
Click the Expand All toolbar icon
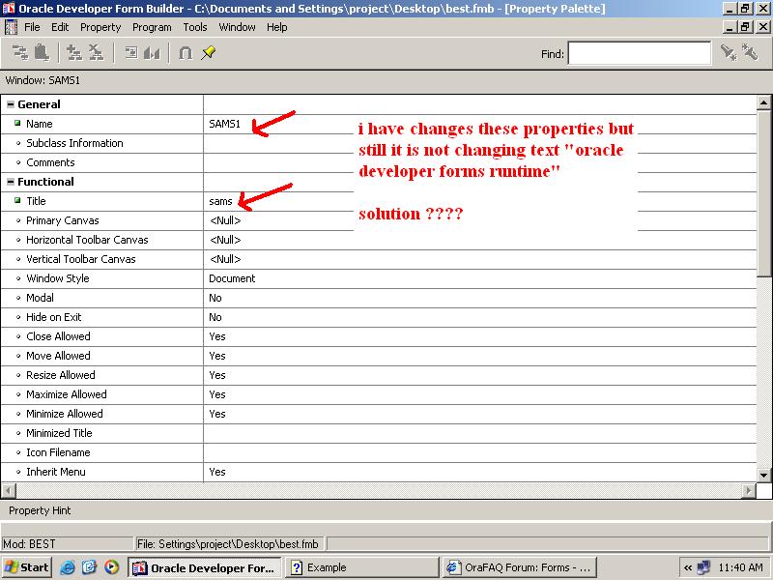coord(73,53)
